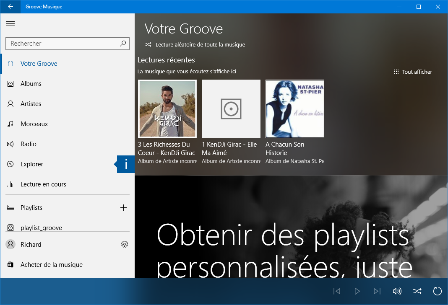The height and width of the screenshot is (305, 448).
Task: Click the headphones icon beside Votre Groove
Action: [x=10, y=64]
